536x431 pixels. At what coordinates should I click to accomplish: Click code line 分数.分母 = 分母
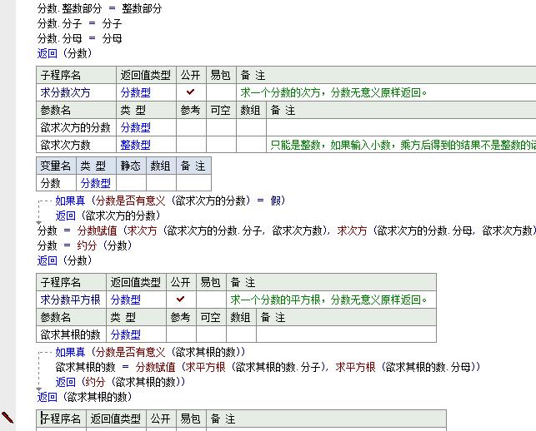pos(80,38)
